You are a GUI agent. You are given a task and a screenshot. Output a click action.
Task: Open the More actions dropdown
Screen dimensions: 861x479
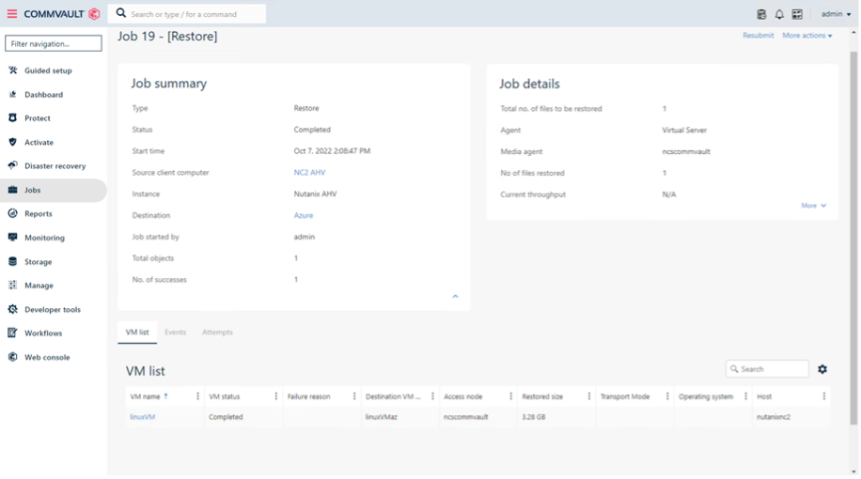pyautogui.click(x=806, y=35)
